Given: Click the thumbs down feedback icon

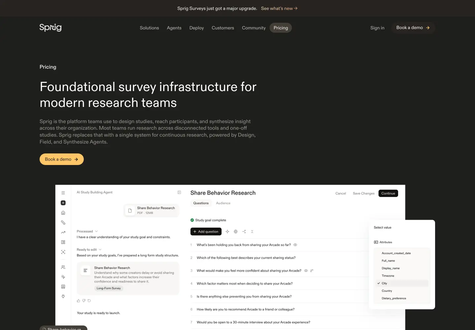Looking at the screenshot, I should point(84,301).
